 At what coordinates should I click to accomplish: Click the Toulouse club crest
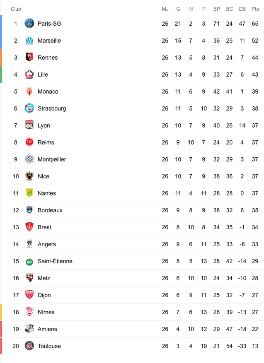29,346
